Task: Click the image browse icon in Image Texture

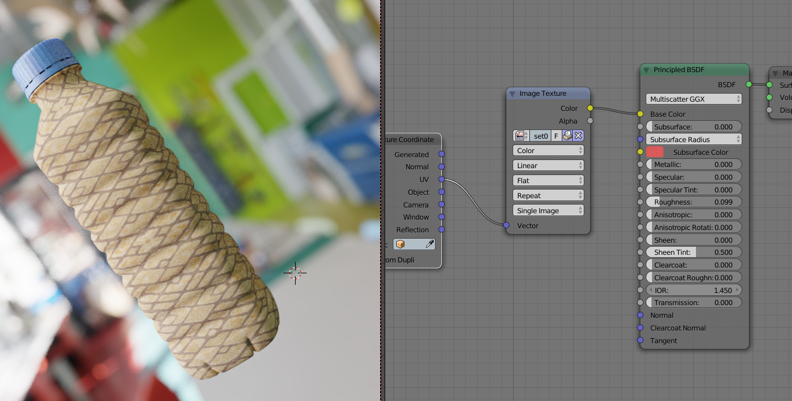Action: 521,136
